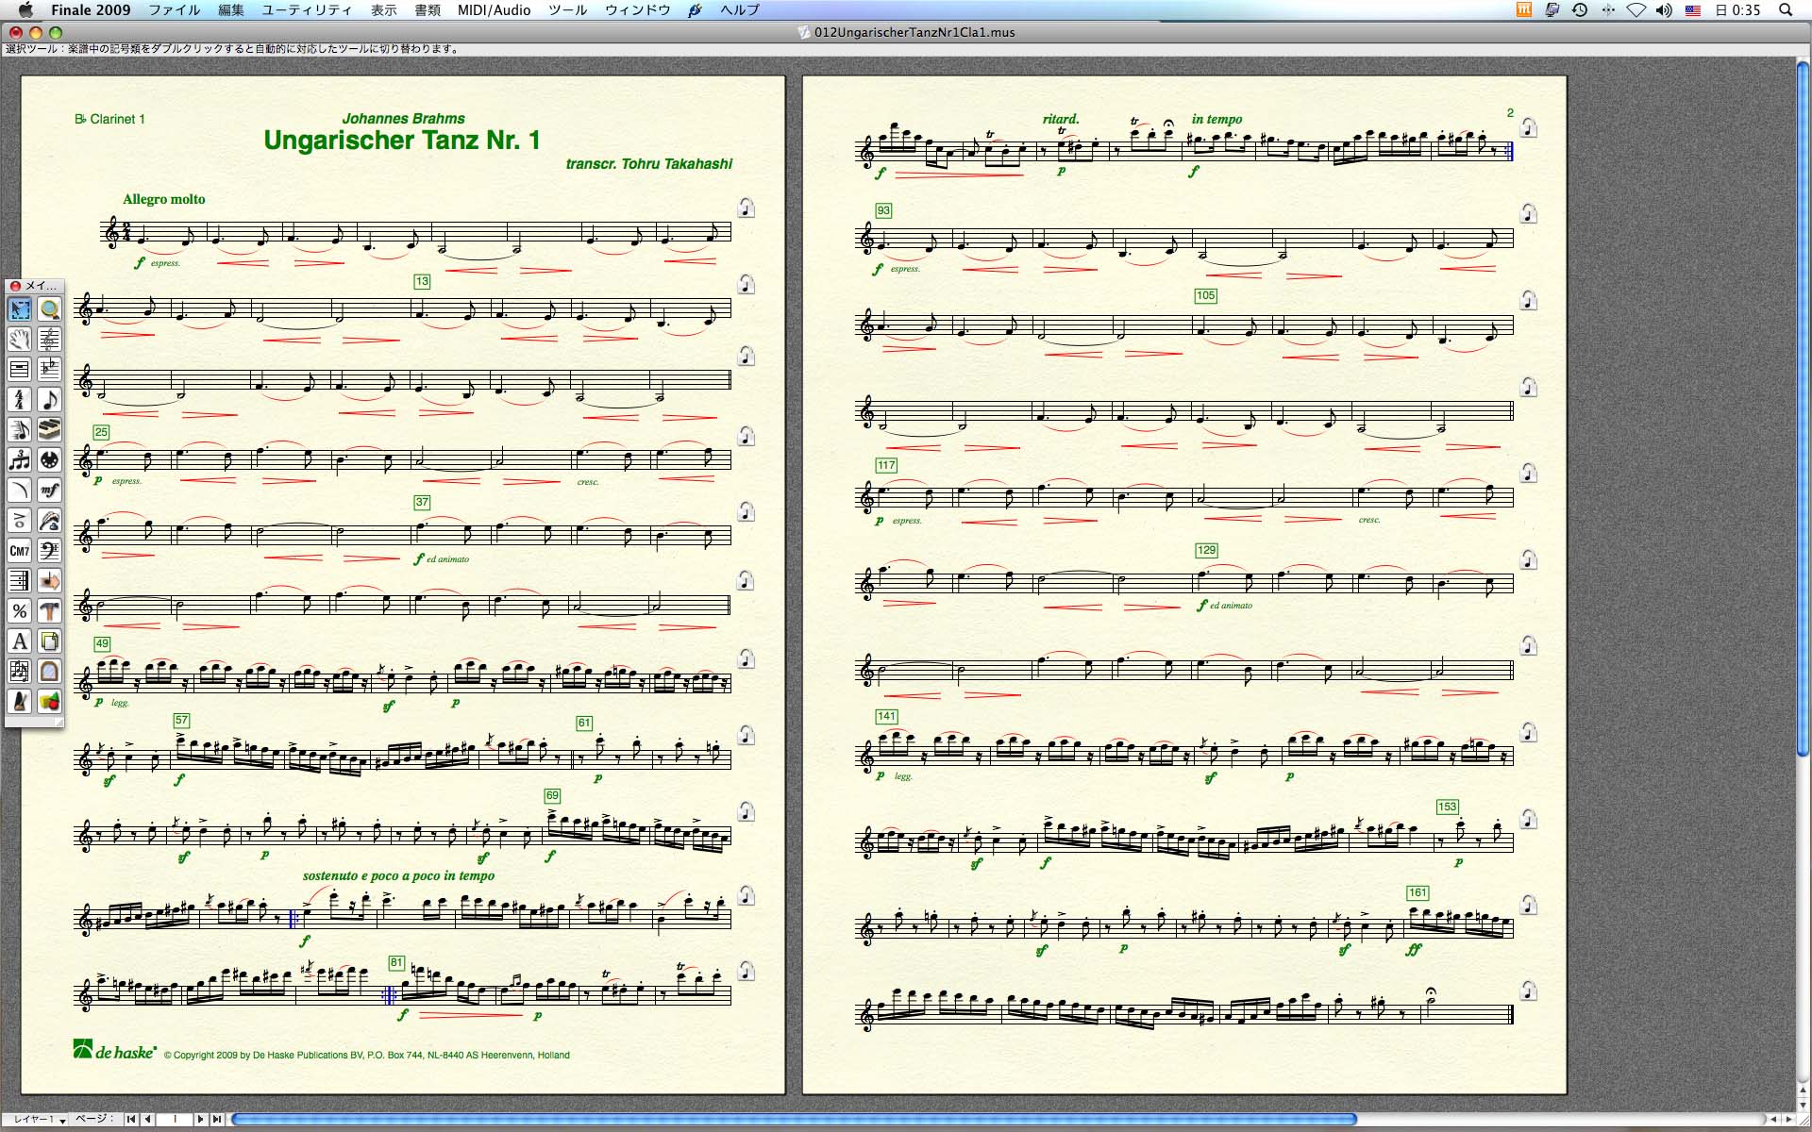Screen dimensions: 1812x1132
Task: Open the ヘルプ menu
Action: pos(740,9)
